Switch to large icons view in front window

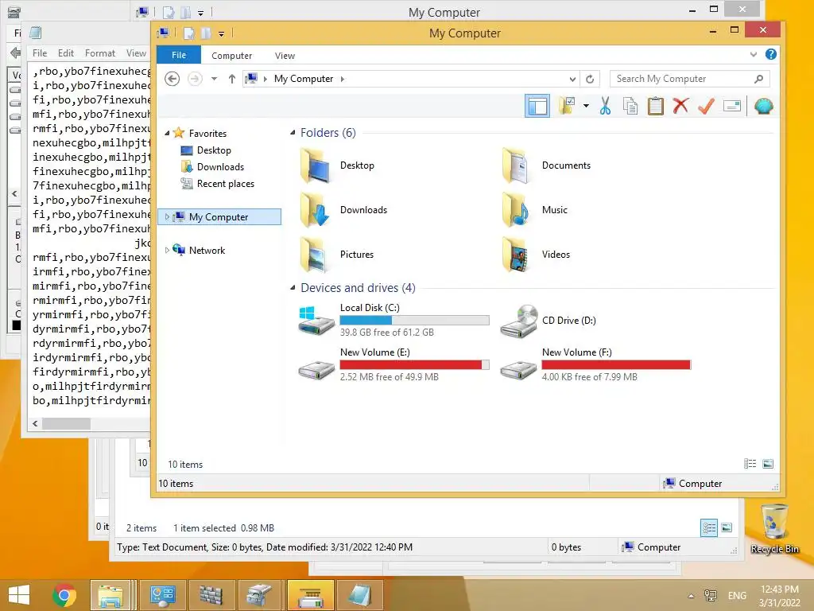pos(768,464)
